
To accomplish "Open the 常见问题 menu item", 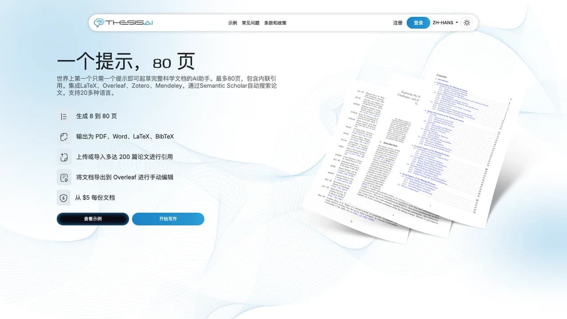I will pyautogui.click(x=251, y=23).
